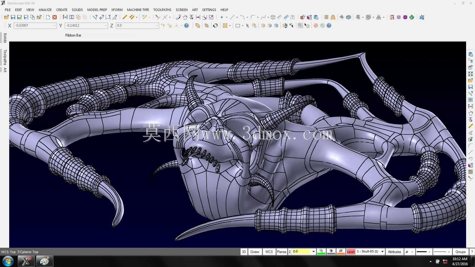
Task: Click the WCS status button
Action: (x=269, y=252)
